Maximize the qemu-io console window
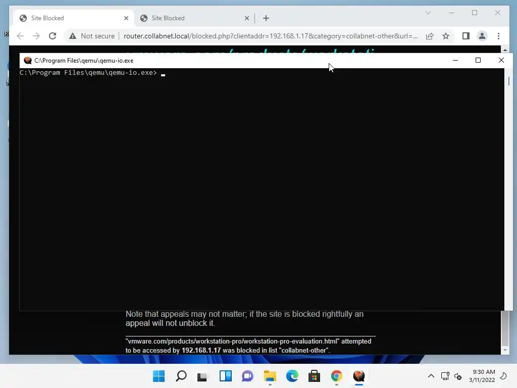Image resolution: width=517 pixels, height=388 pixels. point(478,61)
